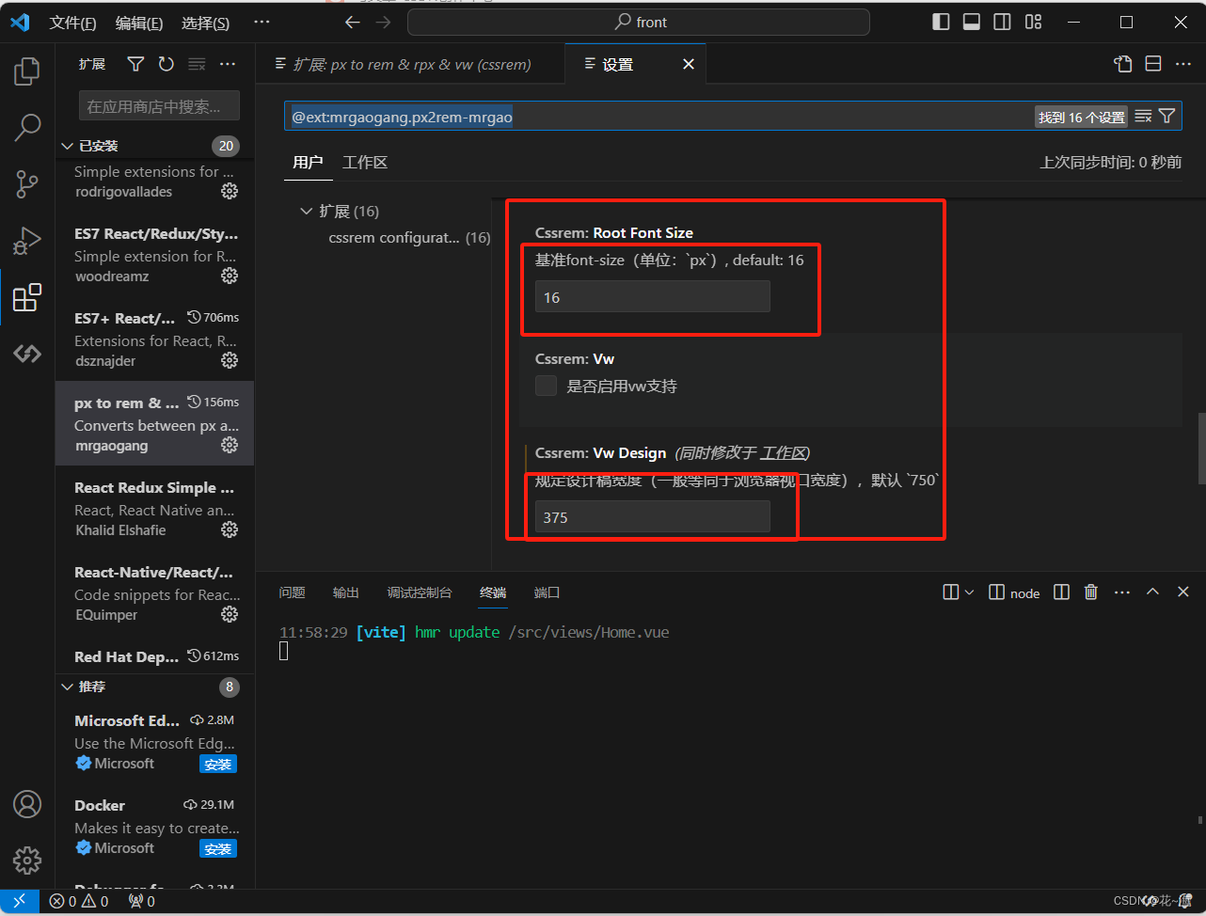Split the terminal panel
1206x916 pixels.
[x=1062, y=592]
